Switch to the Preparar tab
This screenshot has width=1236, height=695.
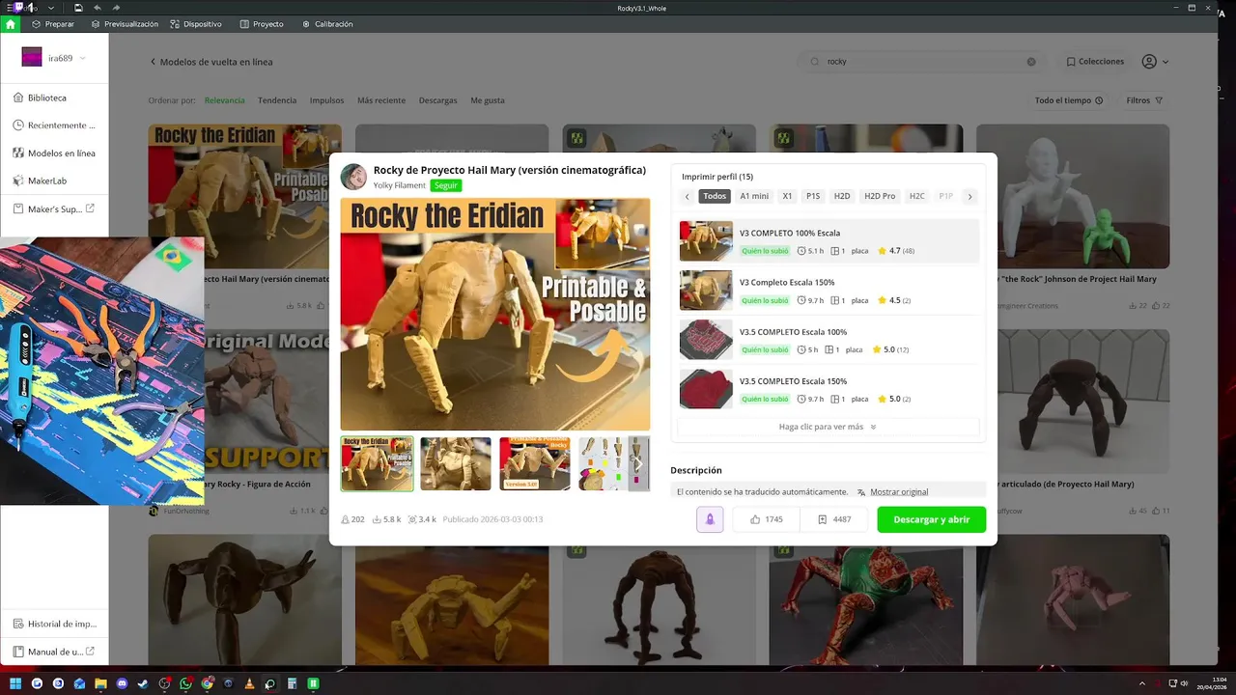(x=52, y=24)
